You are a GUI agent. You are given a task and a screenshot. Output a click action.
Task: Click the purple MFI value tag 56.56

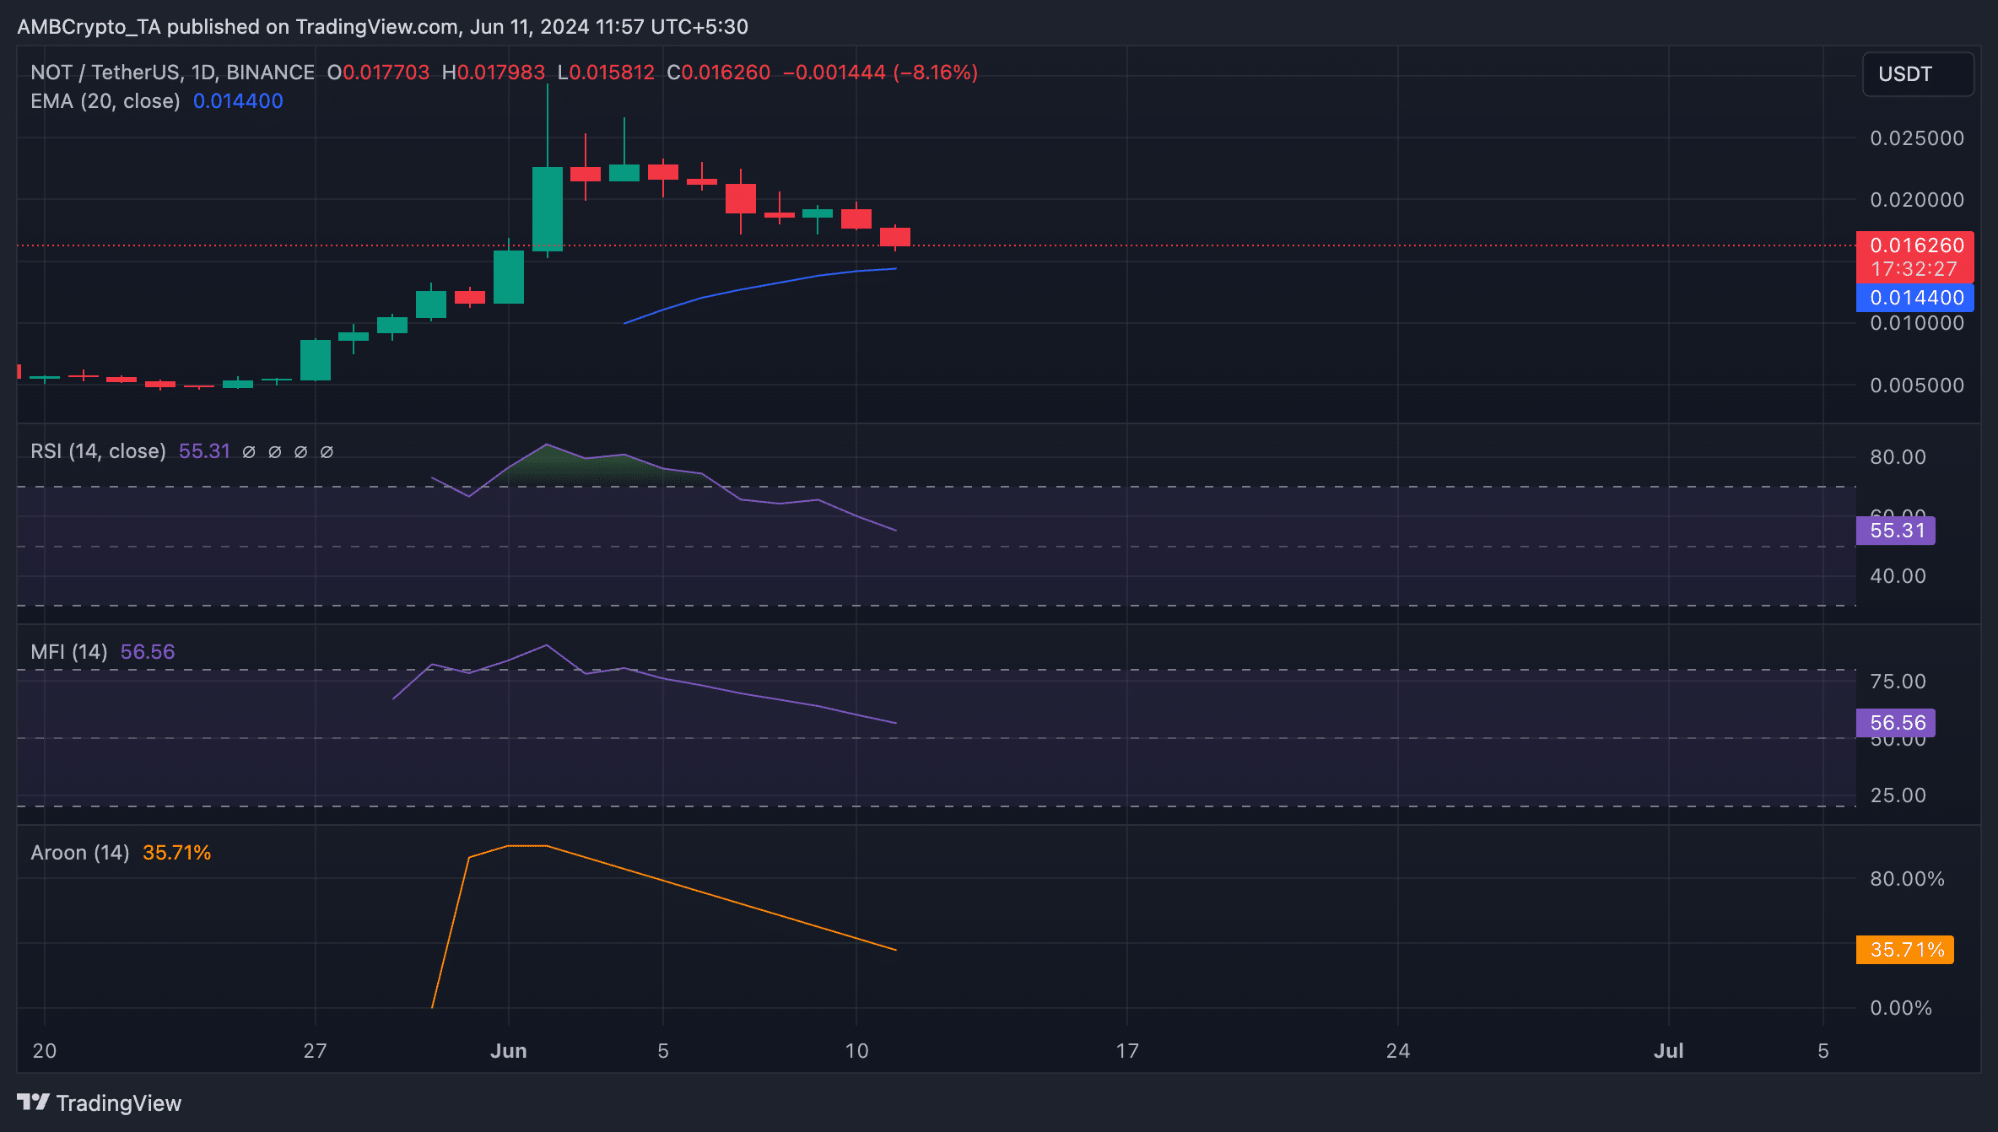pos(1896,723)
